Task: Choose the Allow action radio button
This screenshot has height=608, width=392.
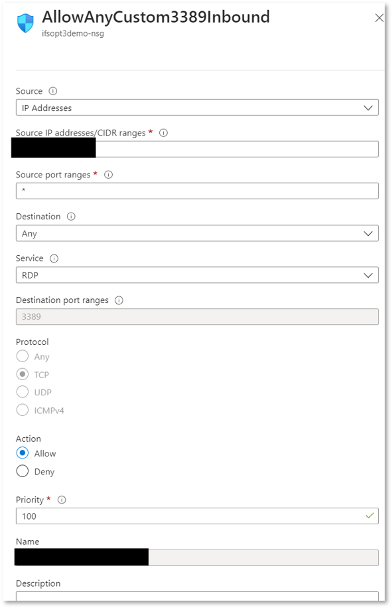Action: tap(23, 453)
